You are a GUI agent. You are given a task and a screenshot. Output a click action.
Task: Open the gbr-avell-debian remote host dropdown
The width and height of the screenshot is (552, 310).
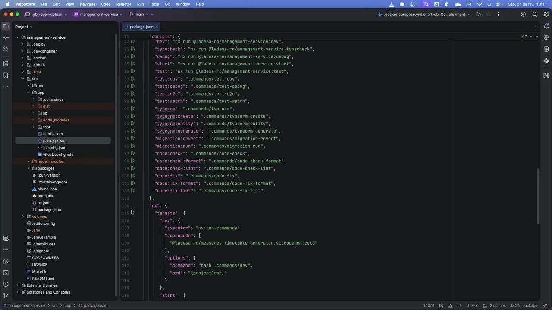click(x=47, y=14)
